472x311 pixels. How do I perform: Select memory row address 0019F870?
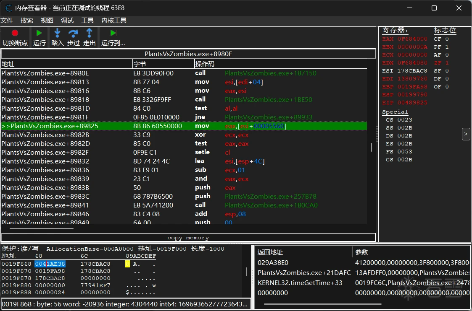click(16, 271)
